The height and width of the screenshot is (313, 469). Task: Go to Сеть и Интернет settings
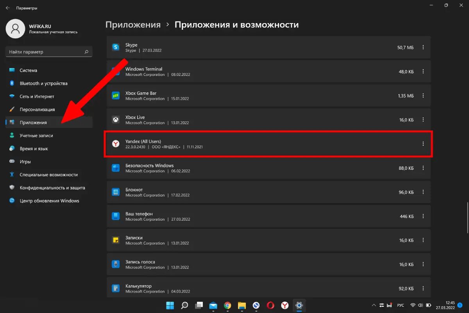49,96
